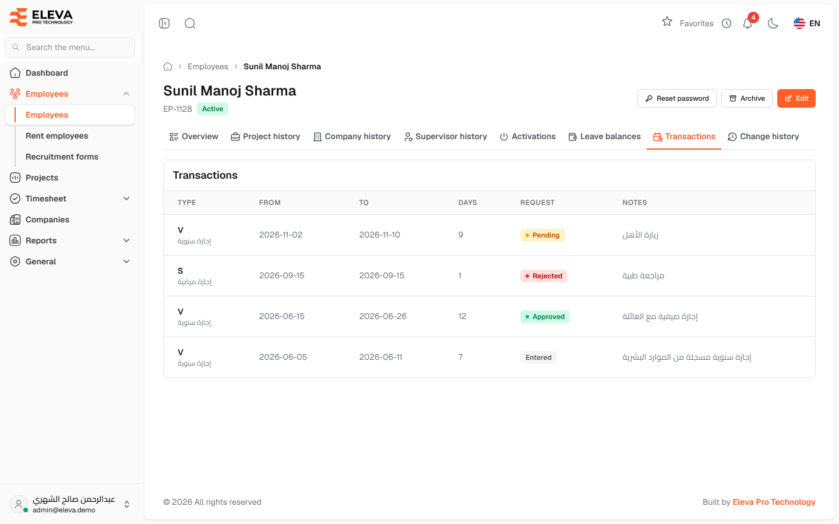839x524 pixels.
Task: Switch to the Overview tab
Action: click(x=193, y=136)
